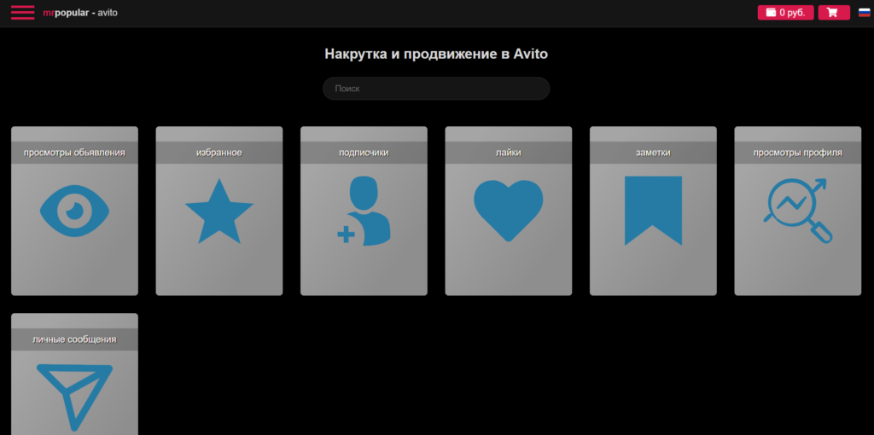Click the заметки card title
The height and width of the screenshot is (435, 874).
click(x=653, y=153)
